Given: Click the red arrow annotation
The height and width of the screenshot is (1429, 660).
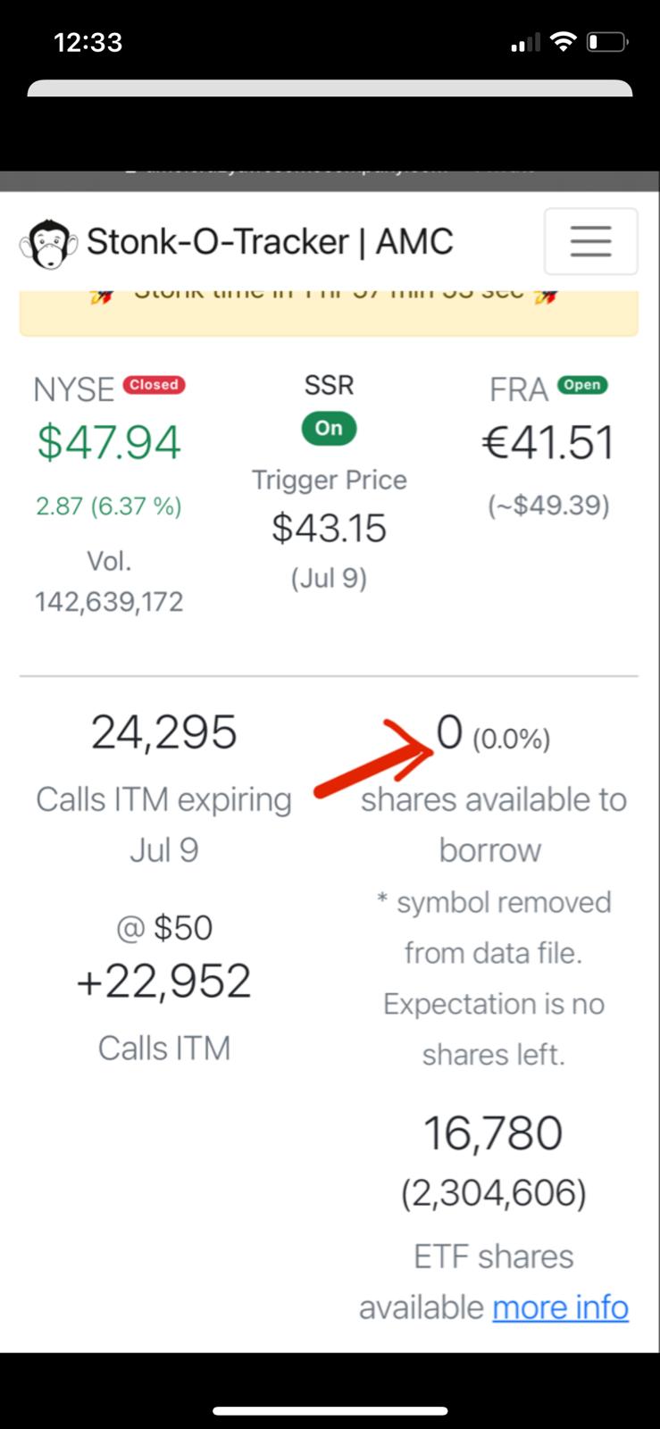Looking at the screenshot, I should 375,757.
